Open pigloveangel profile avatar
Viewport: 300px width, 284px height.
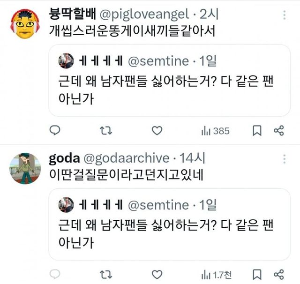point(25,23)
